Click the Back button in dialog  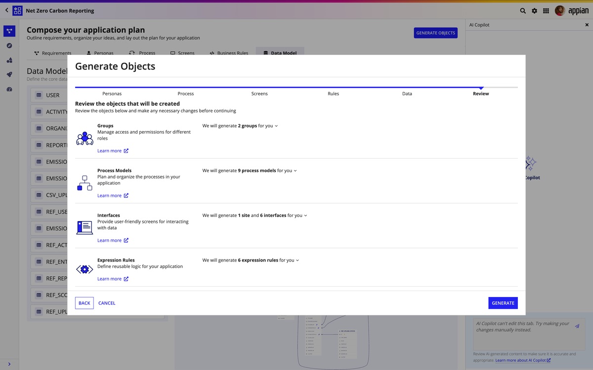[85, 303]
